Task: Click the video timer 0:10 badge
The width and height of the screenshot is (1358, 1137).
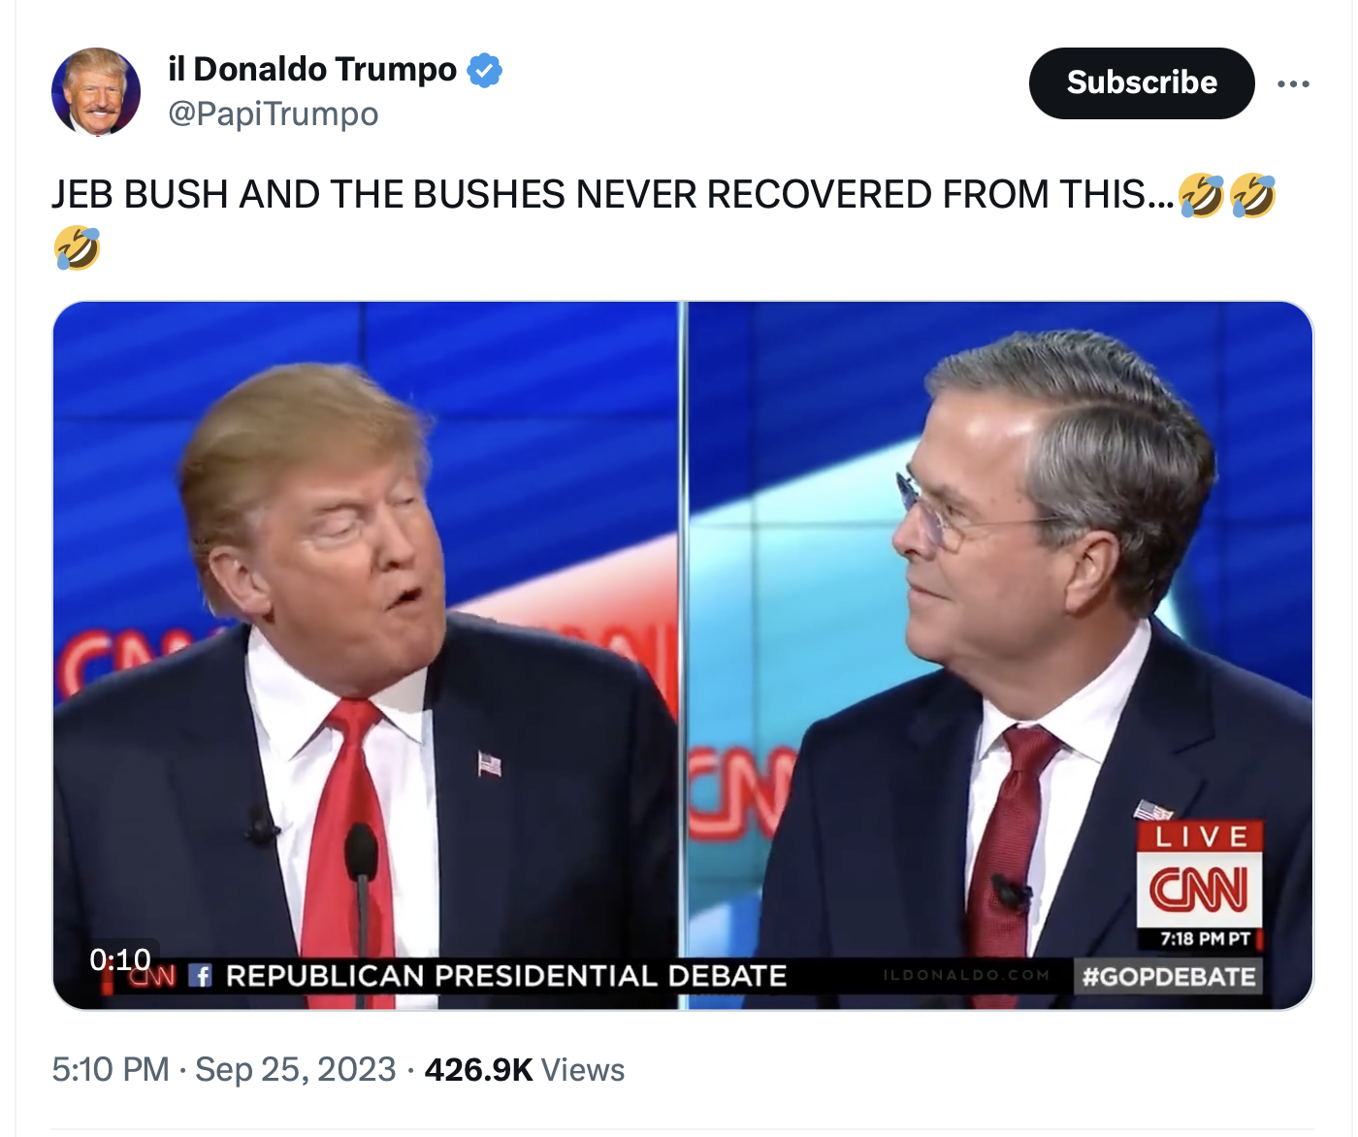Action: 120,959
